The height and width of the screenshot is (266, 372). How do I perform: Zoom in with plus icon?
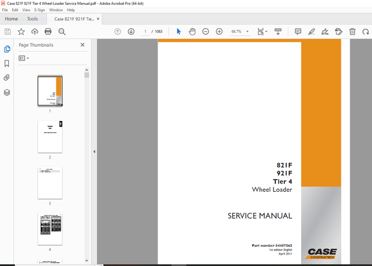coord(219,32)
